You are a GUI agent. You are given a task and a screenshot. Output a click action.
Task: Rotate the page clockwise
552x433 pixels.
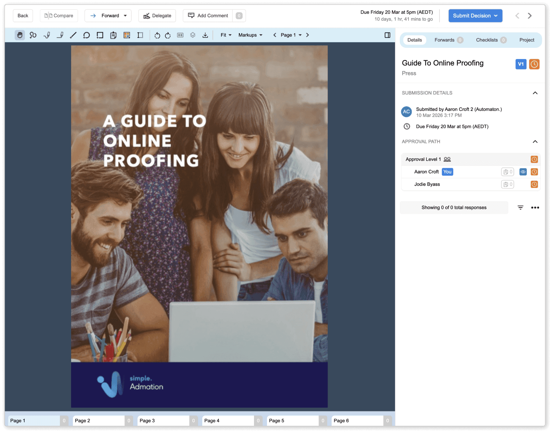coord(168,35)
